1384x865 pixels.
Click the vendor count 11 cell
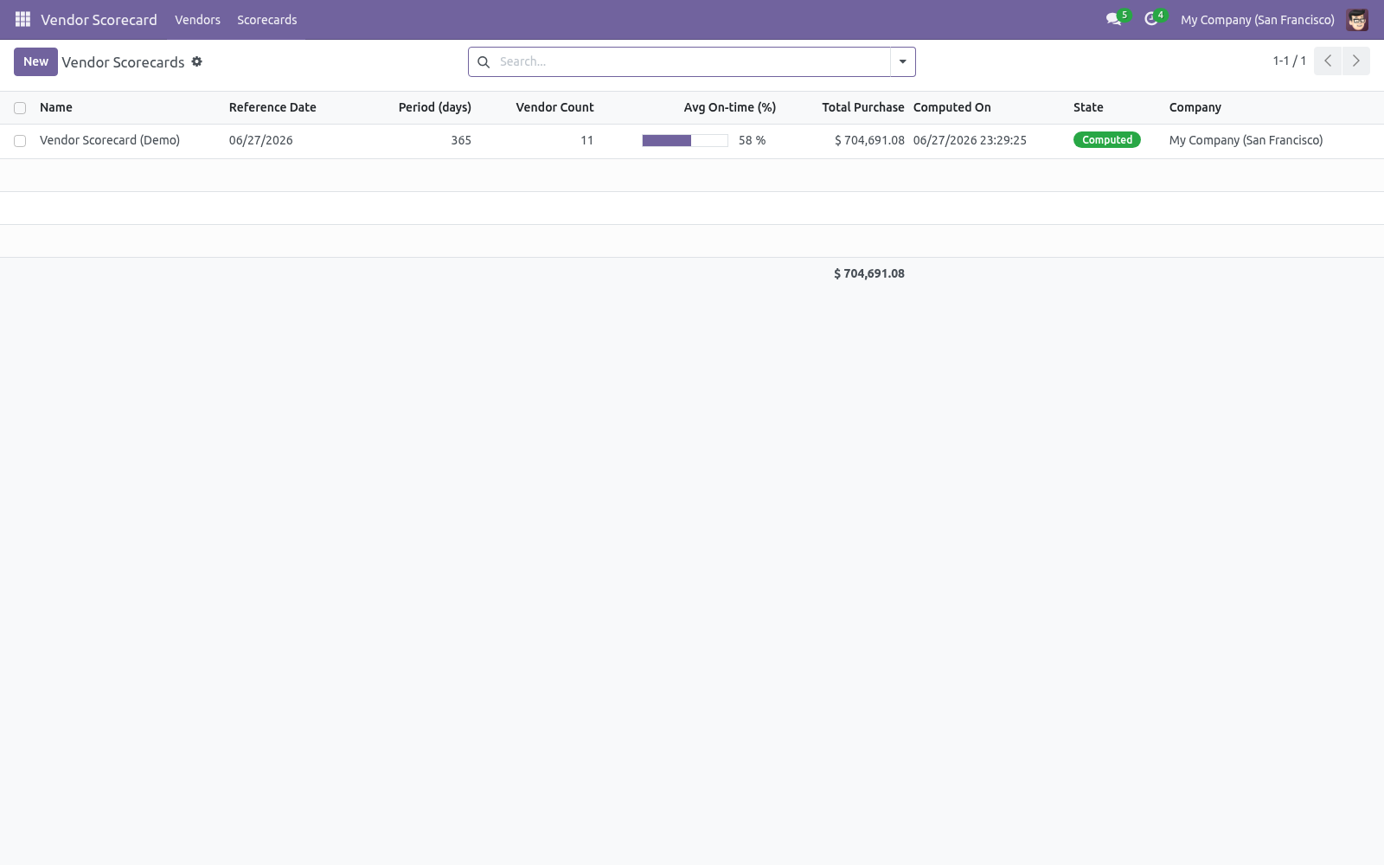tap(586, 140)
